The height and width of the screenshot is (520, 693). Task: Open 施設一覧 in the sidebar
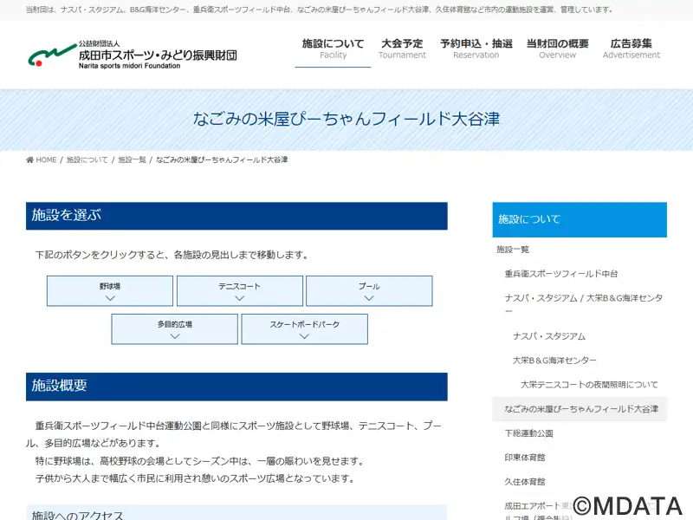click(x=513, y=250)
